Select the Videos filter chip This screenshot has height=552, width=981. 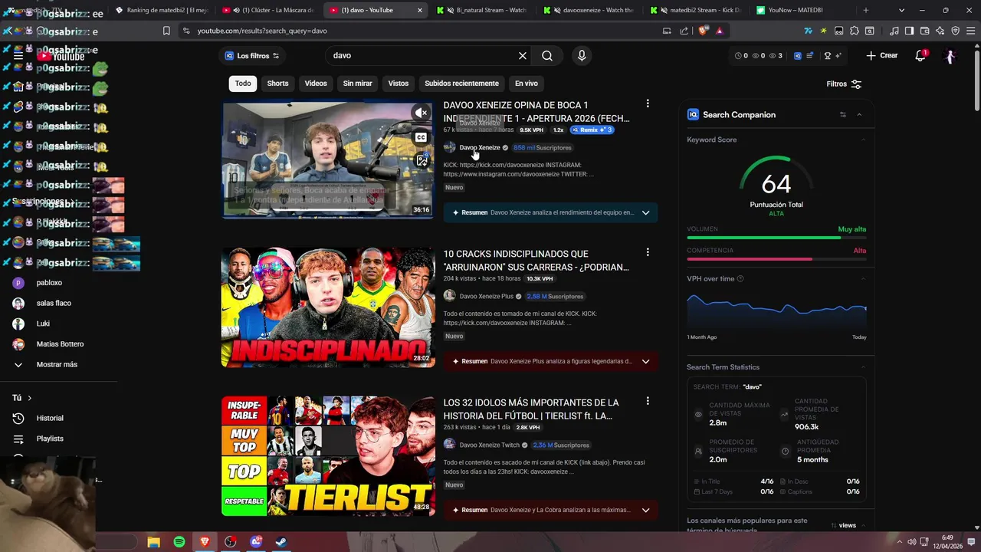tap(316, 84)
